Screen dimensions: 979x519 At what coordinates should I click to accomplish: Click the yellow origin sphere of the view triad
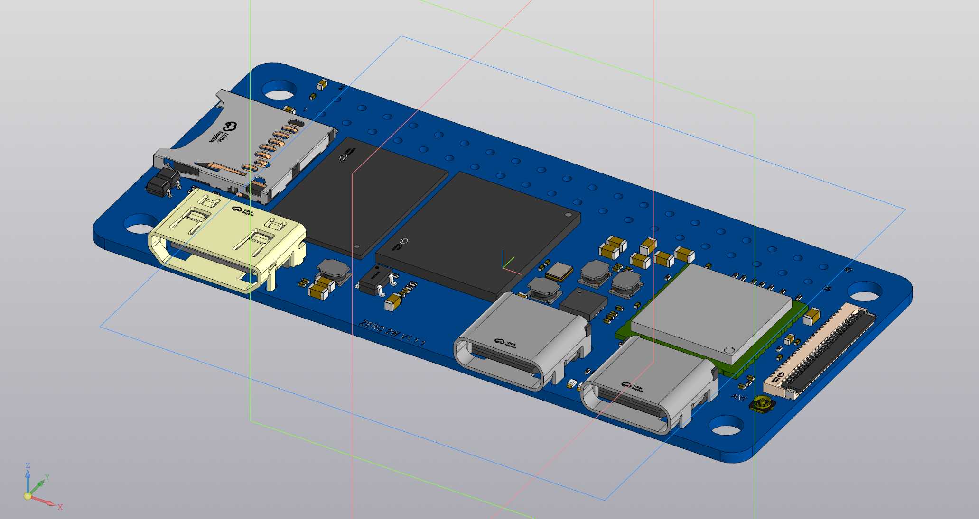click(x=28, y=496)
